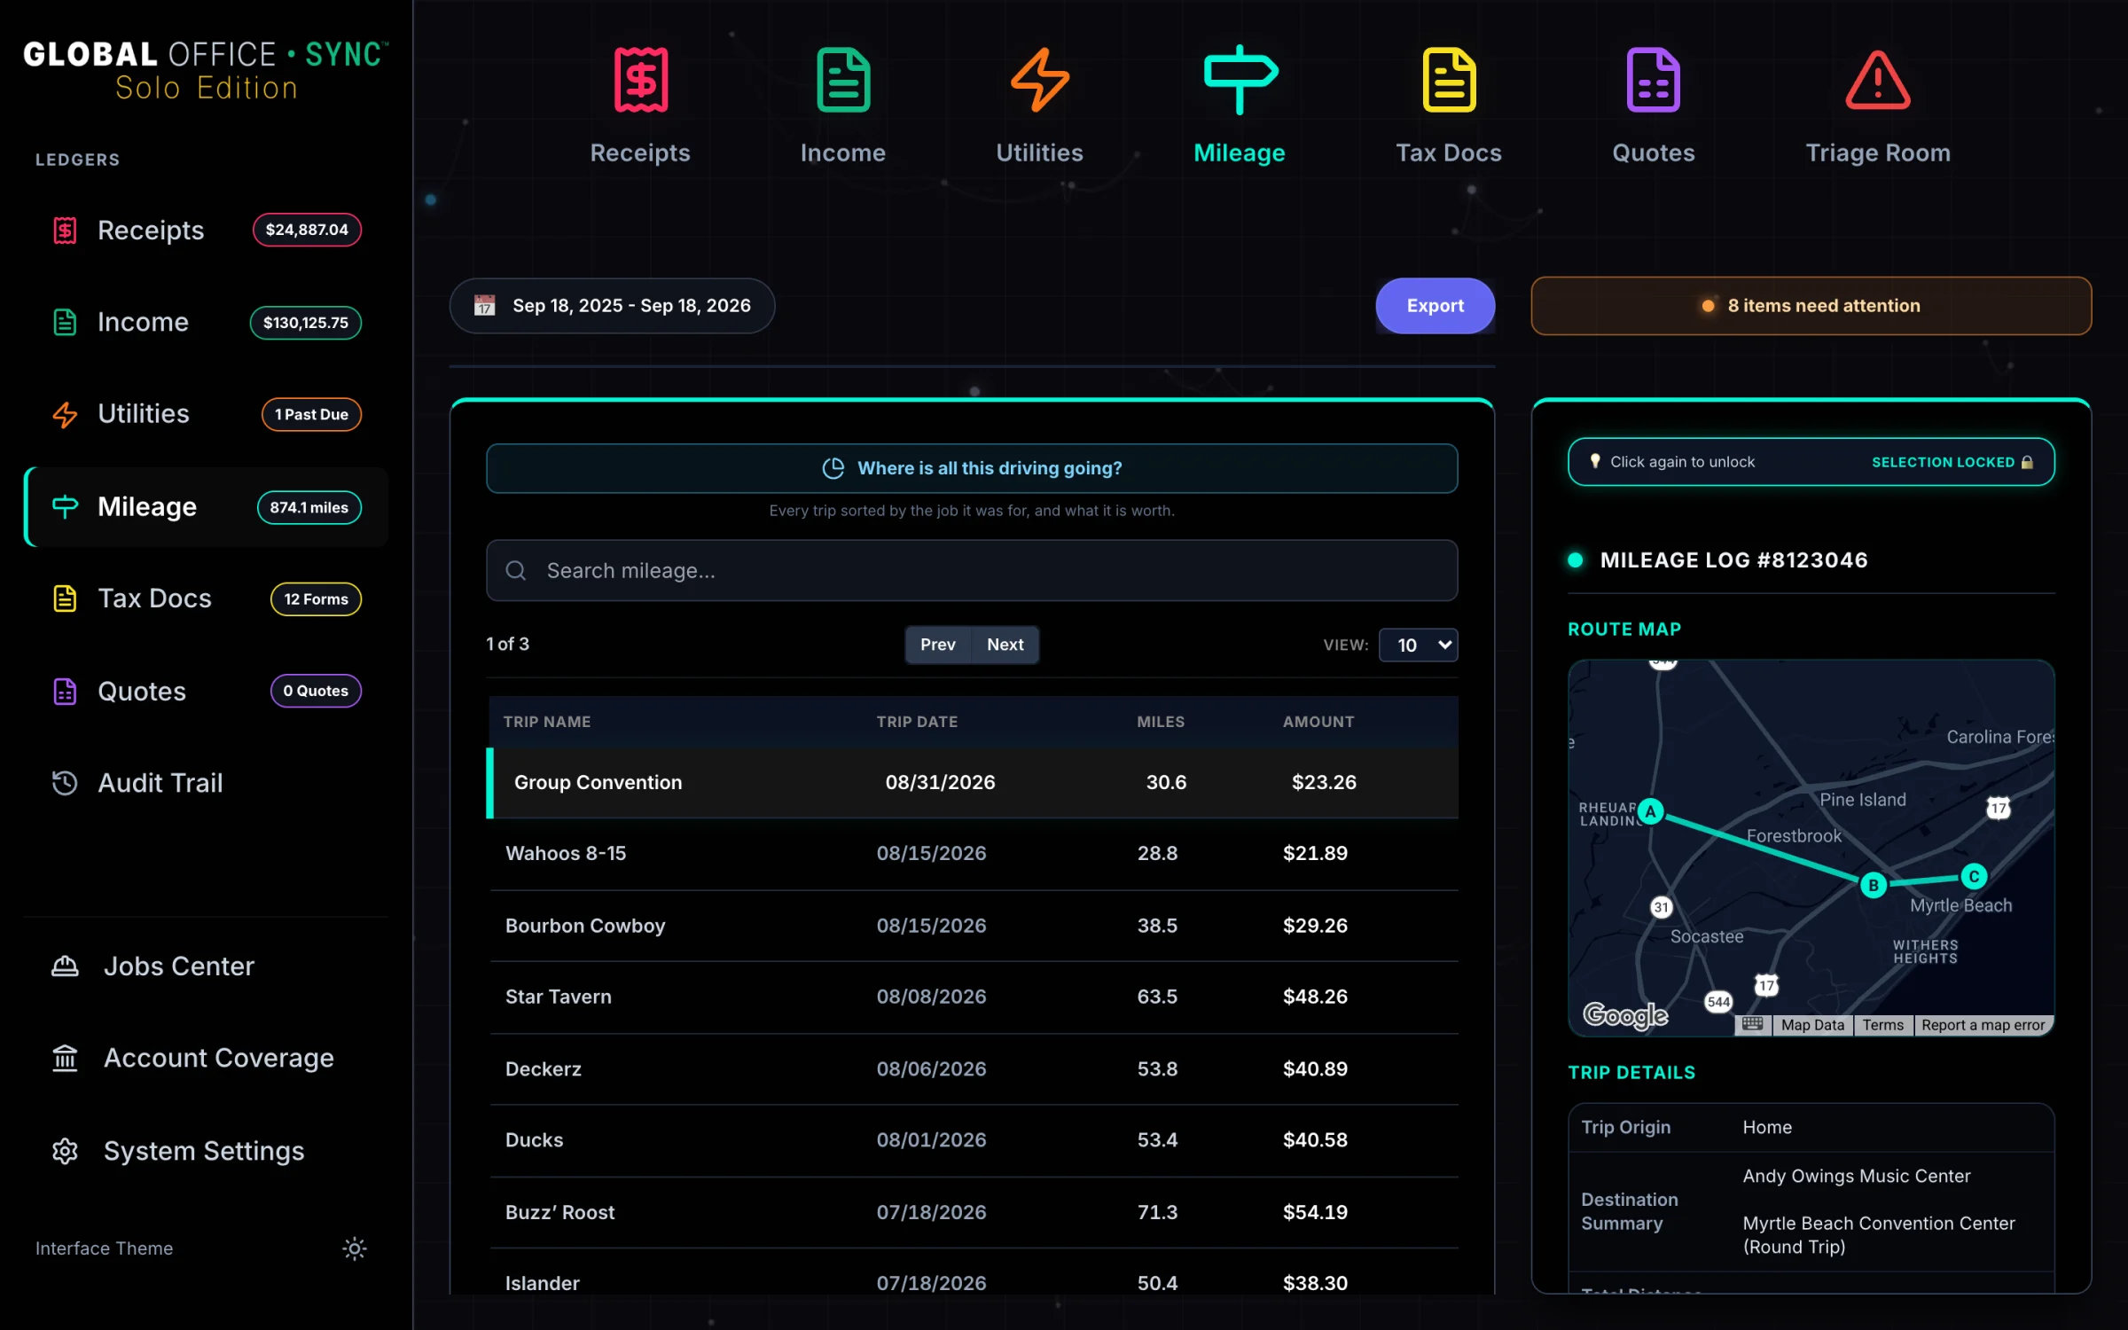The width and height of the screenshot is (2128, 1330).
Task: Select the Bourbon Cowboy trip row
Action: pyautogui.click(x=972, y=926)
